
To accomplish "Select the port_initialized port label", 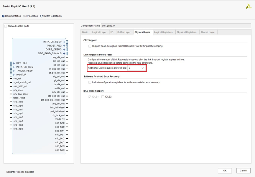I will [57, 112].
